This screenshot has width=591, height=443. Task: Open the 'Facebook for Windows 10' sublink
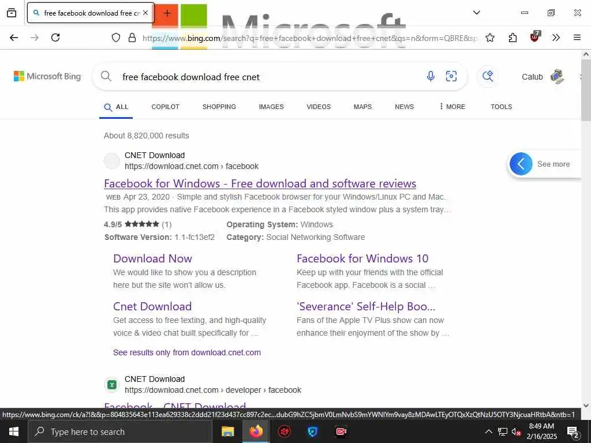tap(362, 258)
